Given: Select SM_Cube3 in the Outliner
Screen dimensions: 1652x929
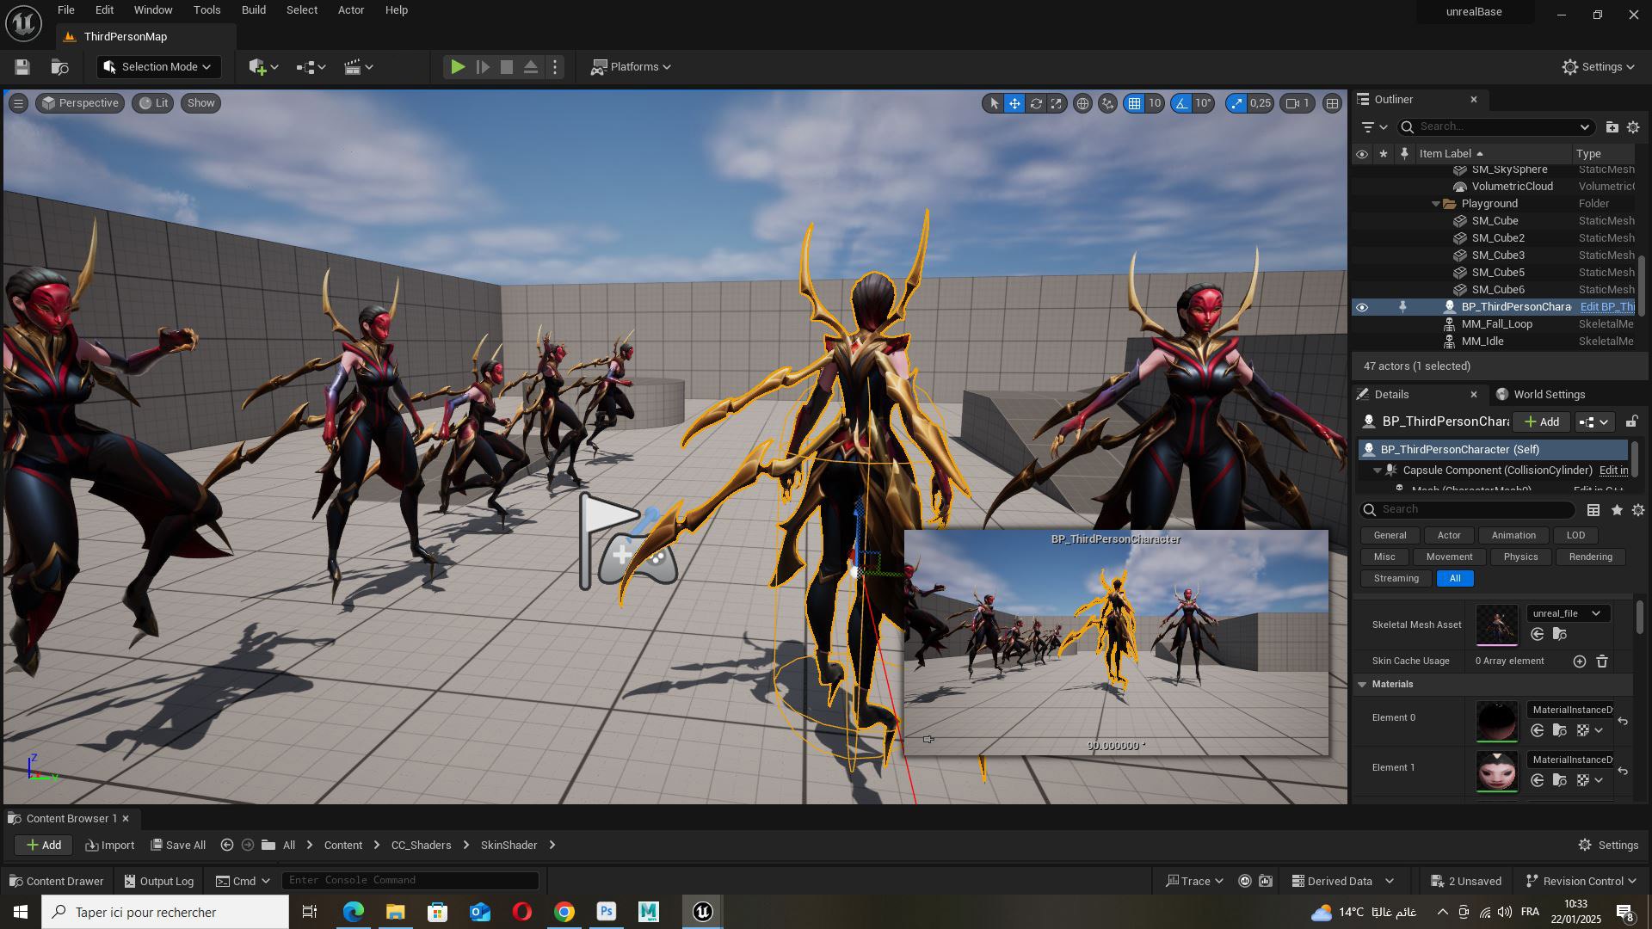Looking at the screenshot, I should coord(1498,255).
